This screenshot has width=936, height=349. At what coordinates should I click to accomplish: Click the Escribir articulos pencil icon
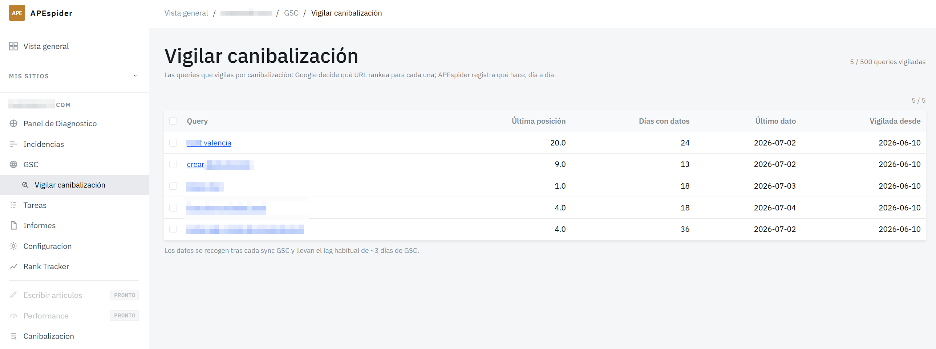coord(13,295)
